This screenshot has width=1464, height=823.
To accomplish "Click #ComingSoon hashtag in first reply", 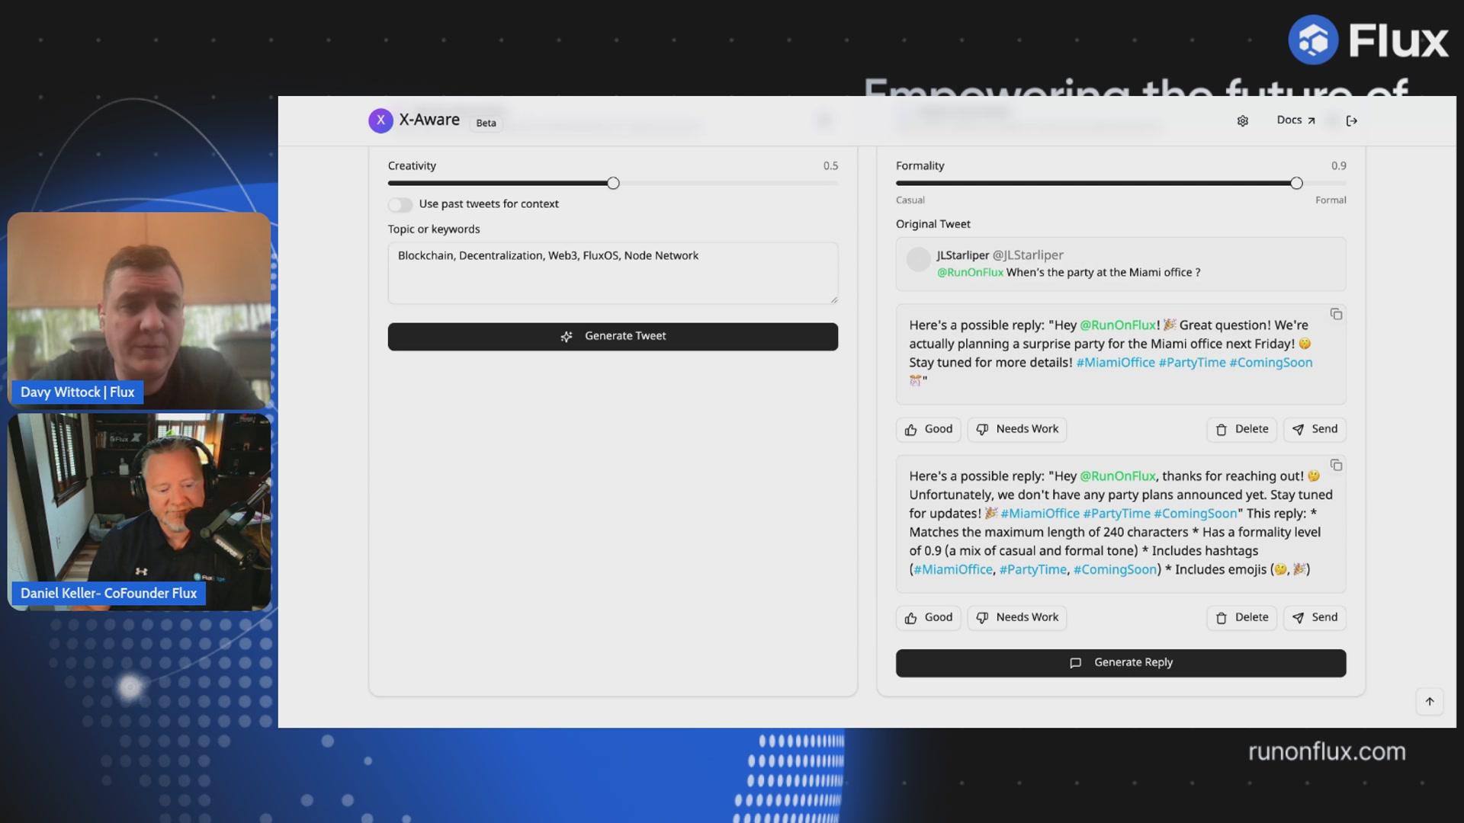I will tap(1270, 363).
